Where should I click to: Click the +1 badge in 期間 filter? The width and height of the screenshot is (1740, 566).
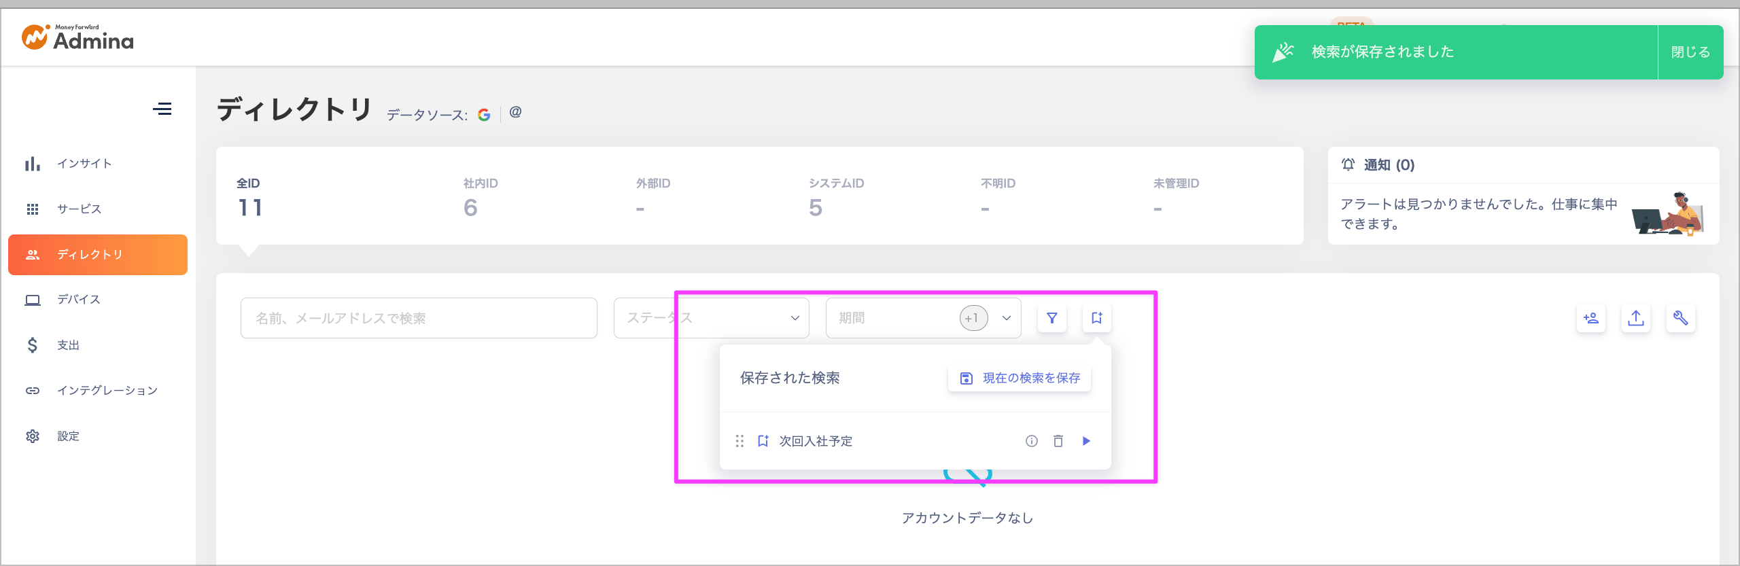pos(973,318)
